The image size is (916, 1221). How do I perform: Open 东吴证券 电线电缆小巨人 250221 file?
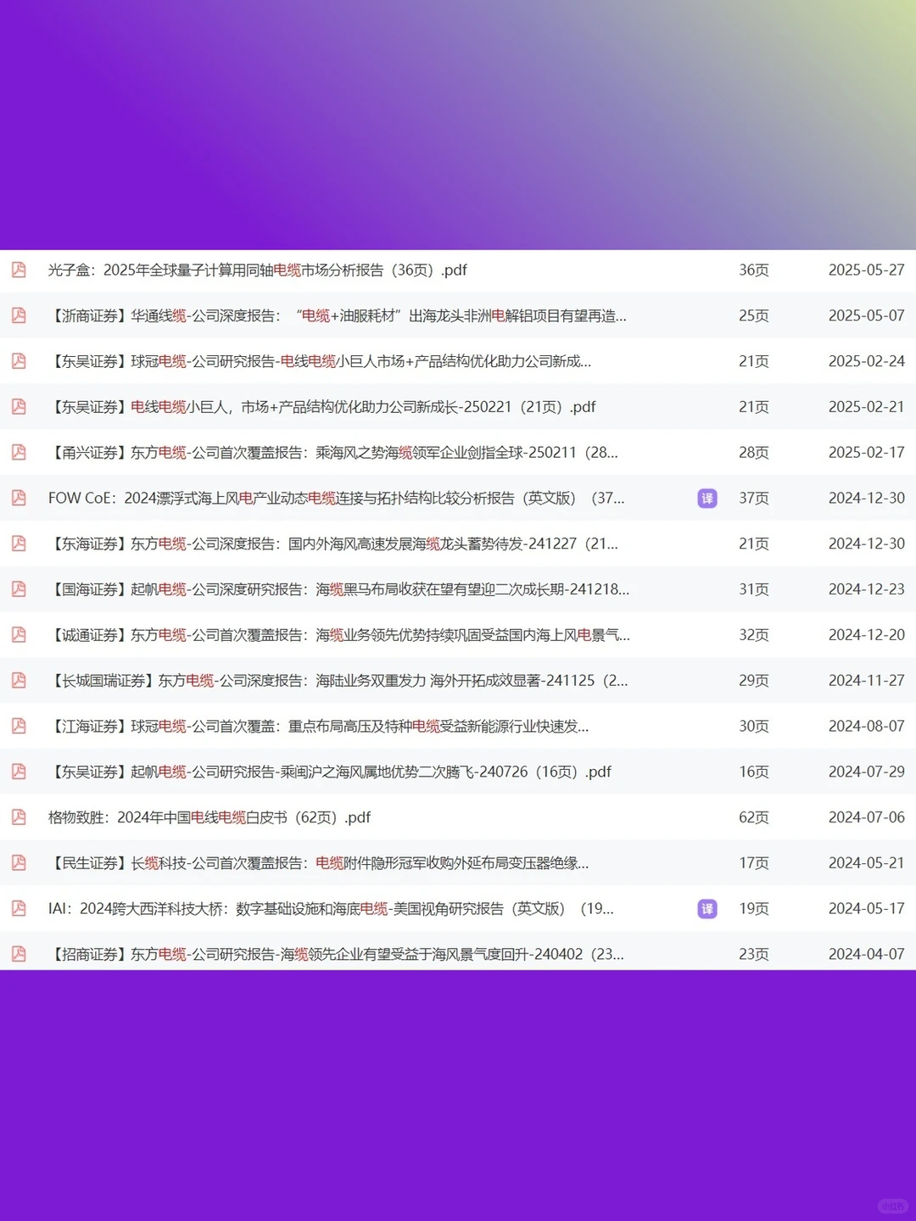(x=322, y=407)
